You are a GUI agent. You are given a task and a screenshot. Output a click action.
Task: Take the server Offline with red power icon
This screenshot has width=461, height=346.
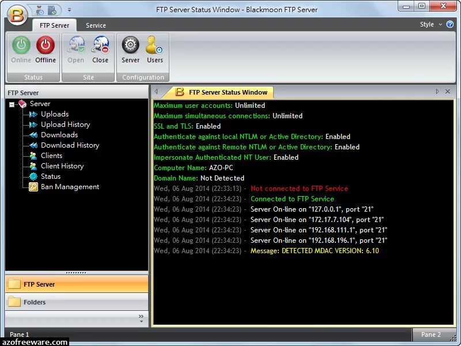(x=46, y=45)
